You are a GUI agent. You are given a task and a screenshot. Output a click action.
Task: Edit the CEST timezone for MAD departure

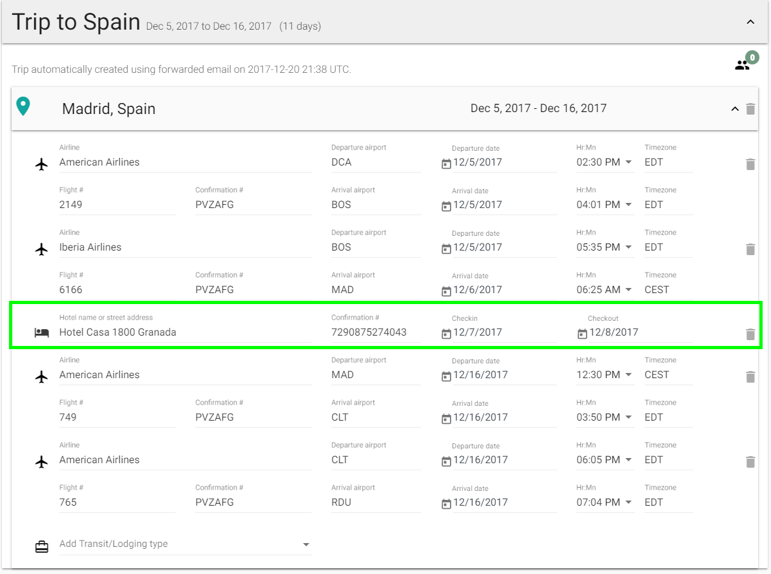[x=669, y=374]
